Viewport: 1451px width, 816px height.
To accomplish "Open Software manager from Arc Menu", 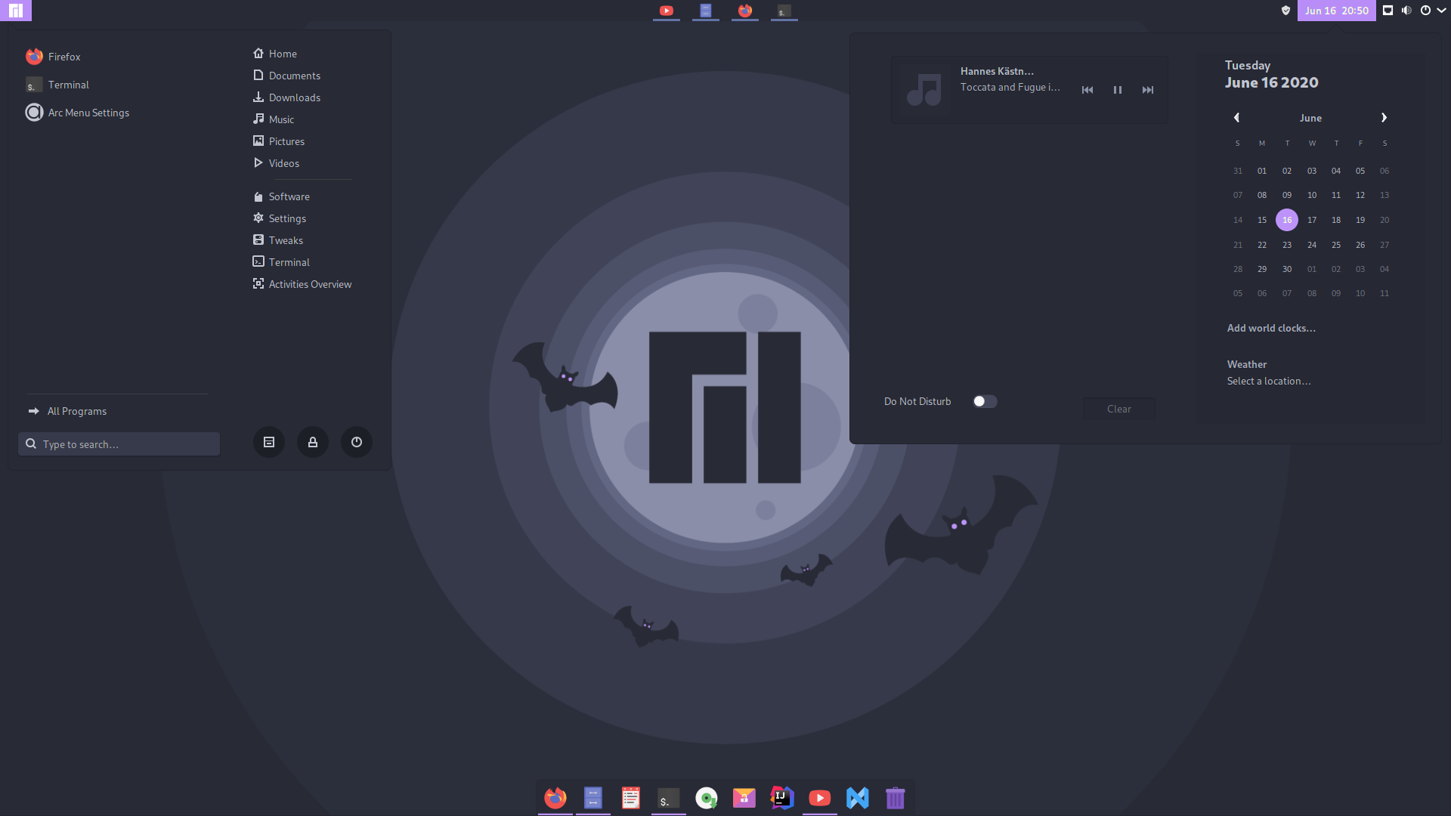I will (288, 196).
